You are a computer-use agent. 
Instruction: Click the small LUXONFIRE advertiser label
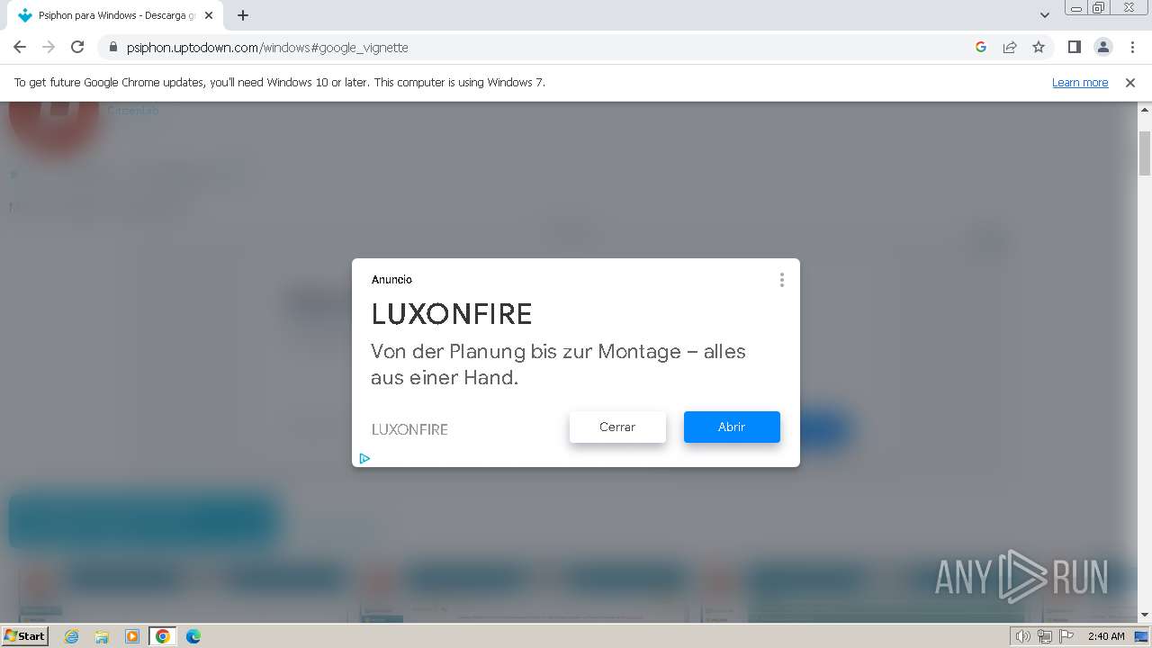[x=409, y=429]
